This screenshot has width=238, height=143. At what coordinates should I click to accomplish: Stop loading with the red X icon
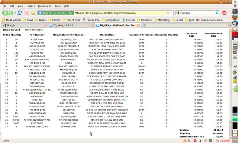click(x=26, y=13)
